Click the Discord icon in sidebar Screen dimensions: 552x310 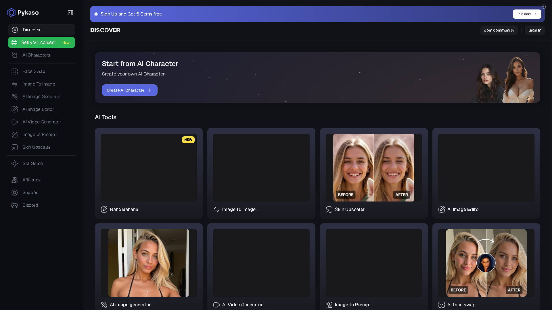point(15,205)
